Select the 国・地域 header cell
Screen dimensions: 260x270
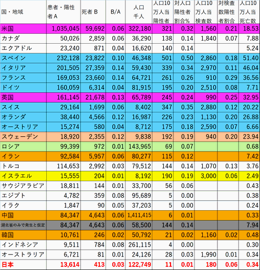click(x=23, y=12)
